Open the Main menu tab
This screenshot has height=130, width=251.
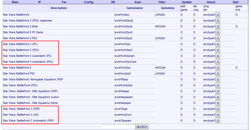click(15, 2)
